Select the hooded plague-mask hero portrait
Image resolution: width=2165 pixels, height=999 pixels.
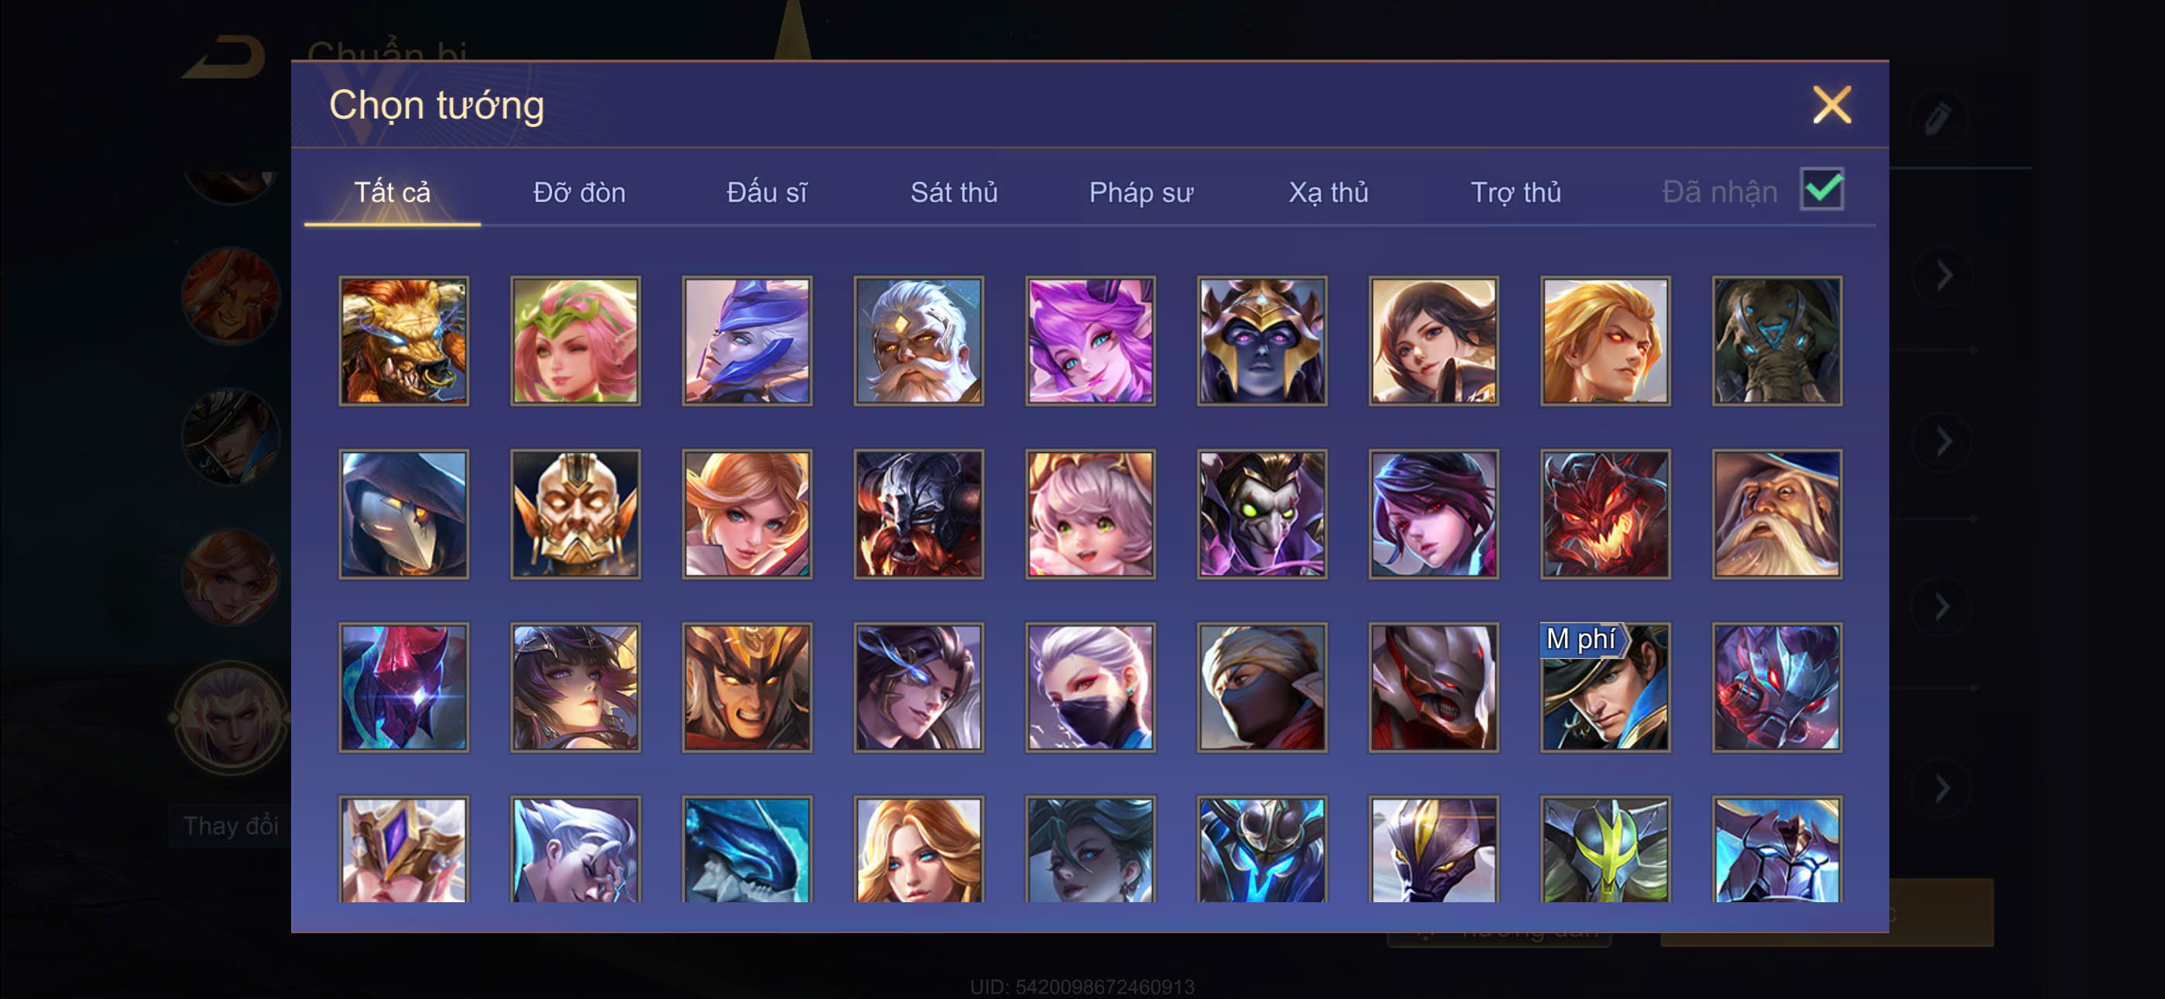(x=403, y=513)
